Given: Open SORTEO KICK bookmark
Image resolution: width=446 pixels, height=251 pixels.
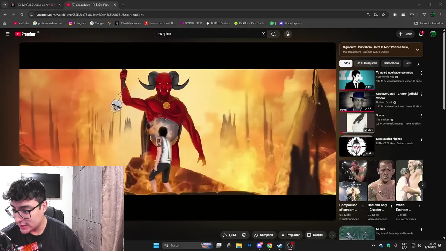Looking at the screenshot, I should coord(191,23).
